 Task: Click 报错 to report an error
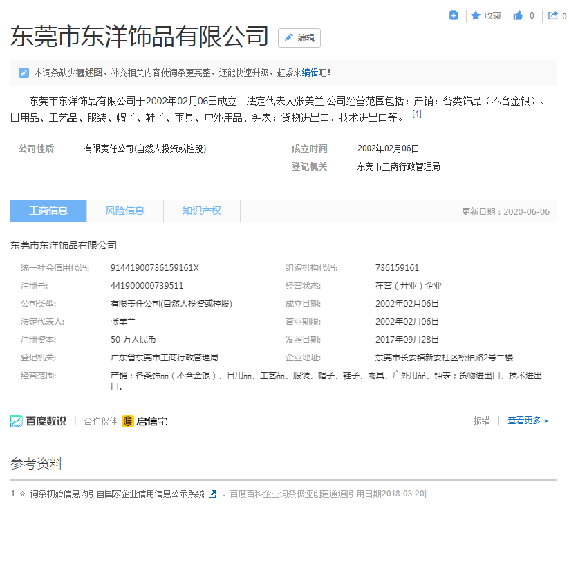click(482, 421)
